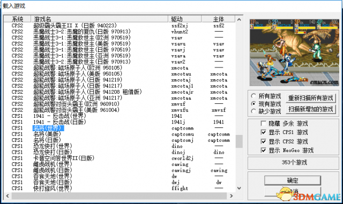Click 扫描新增加的游戏 button
This screenshot has height=204, width=343.
click(310, 109)
